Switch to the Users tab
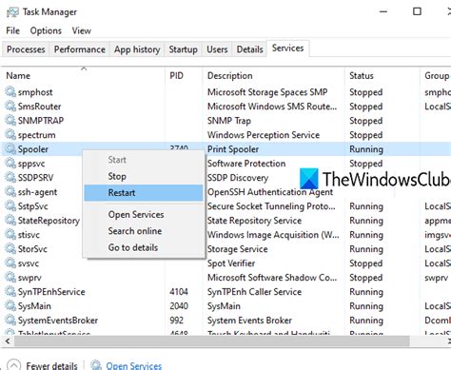 217,49
